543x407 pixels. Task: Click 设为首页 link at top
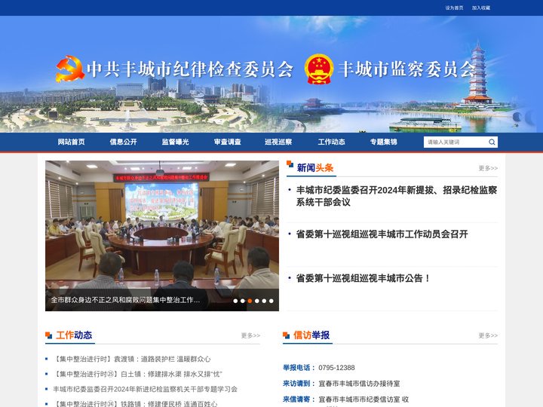tap(454, 8)
